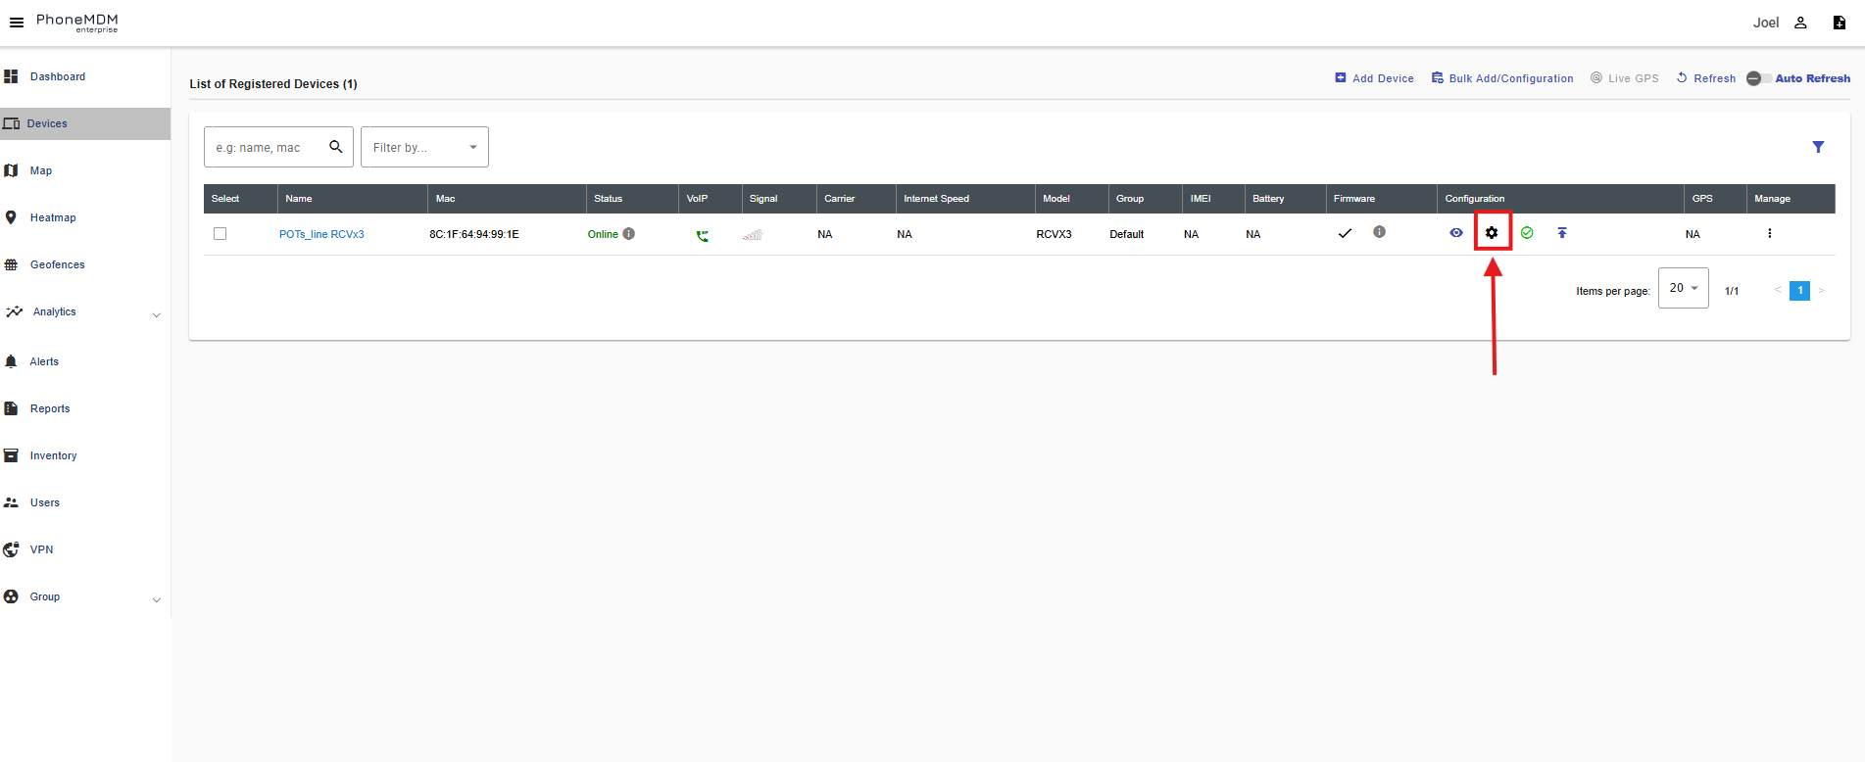Open items per page dropdown
Viewport: 1865px width, 762px height.
pyautogui.click(x=1683, y=288)
